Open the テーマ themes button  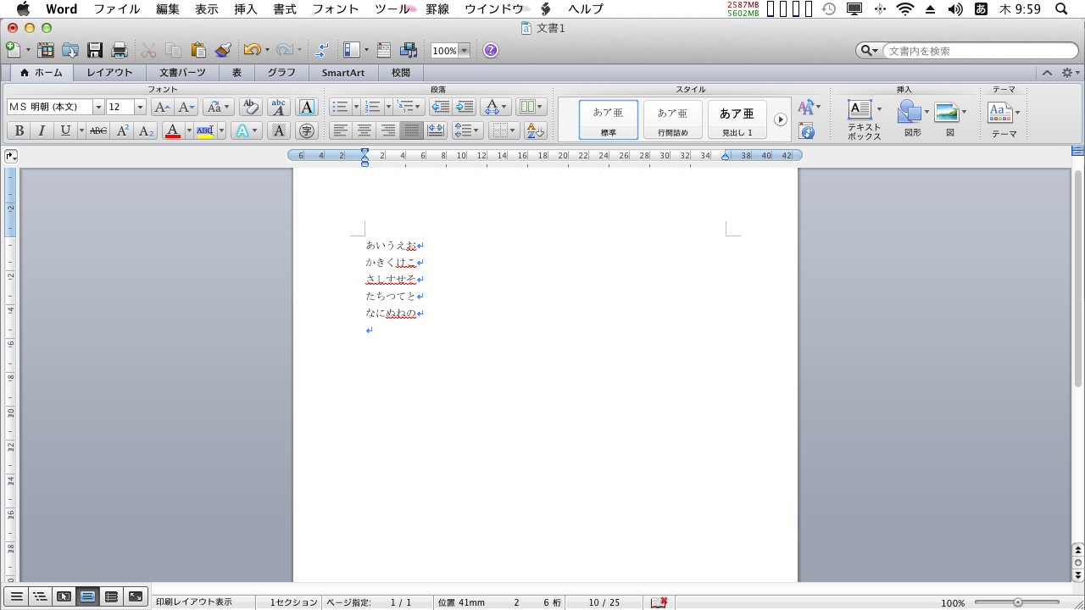tap(1004, 119)
